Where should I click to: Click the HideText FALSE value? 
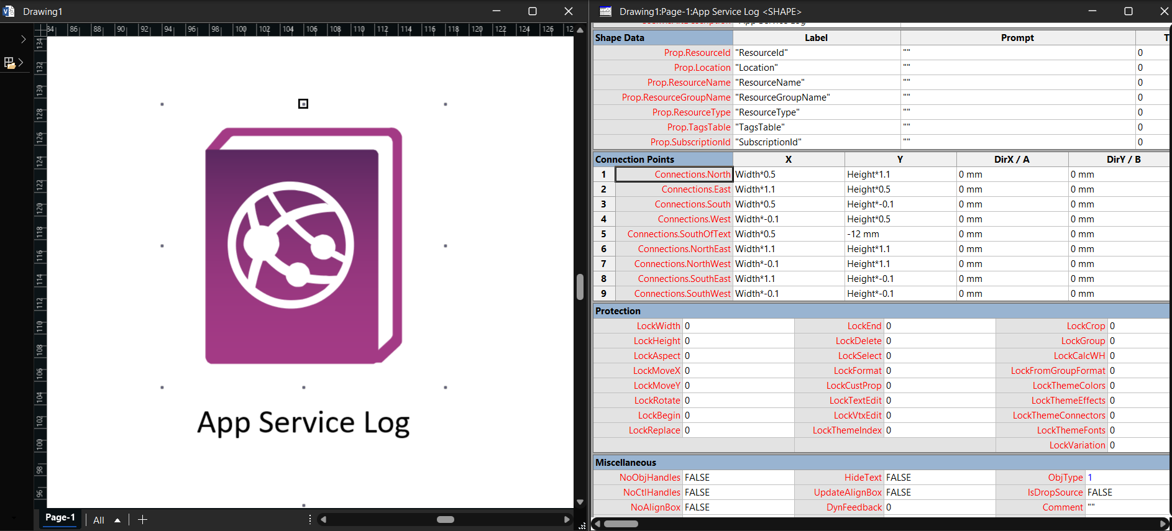pyautogui.click(x=940, y=478)
